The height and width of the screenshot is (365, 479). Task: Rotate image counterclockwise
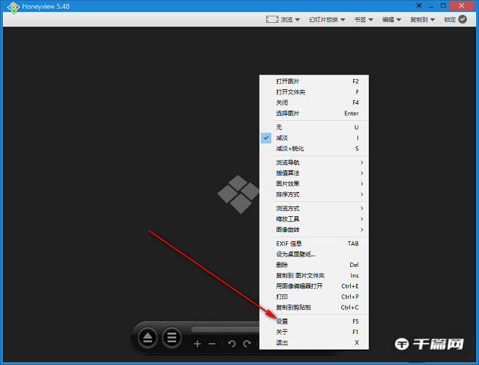[x=231, y=344]
